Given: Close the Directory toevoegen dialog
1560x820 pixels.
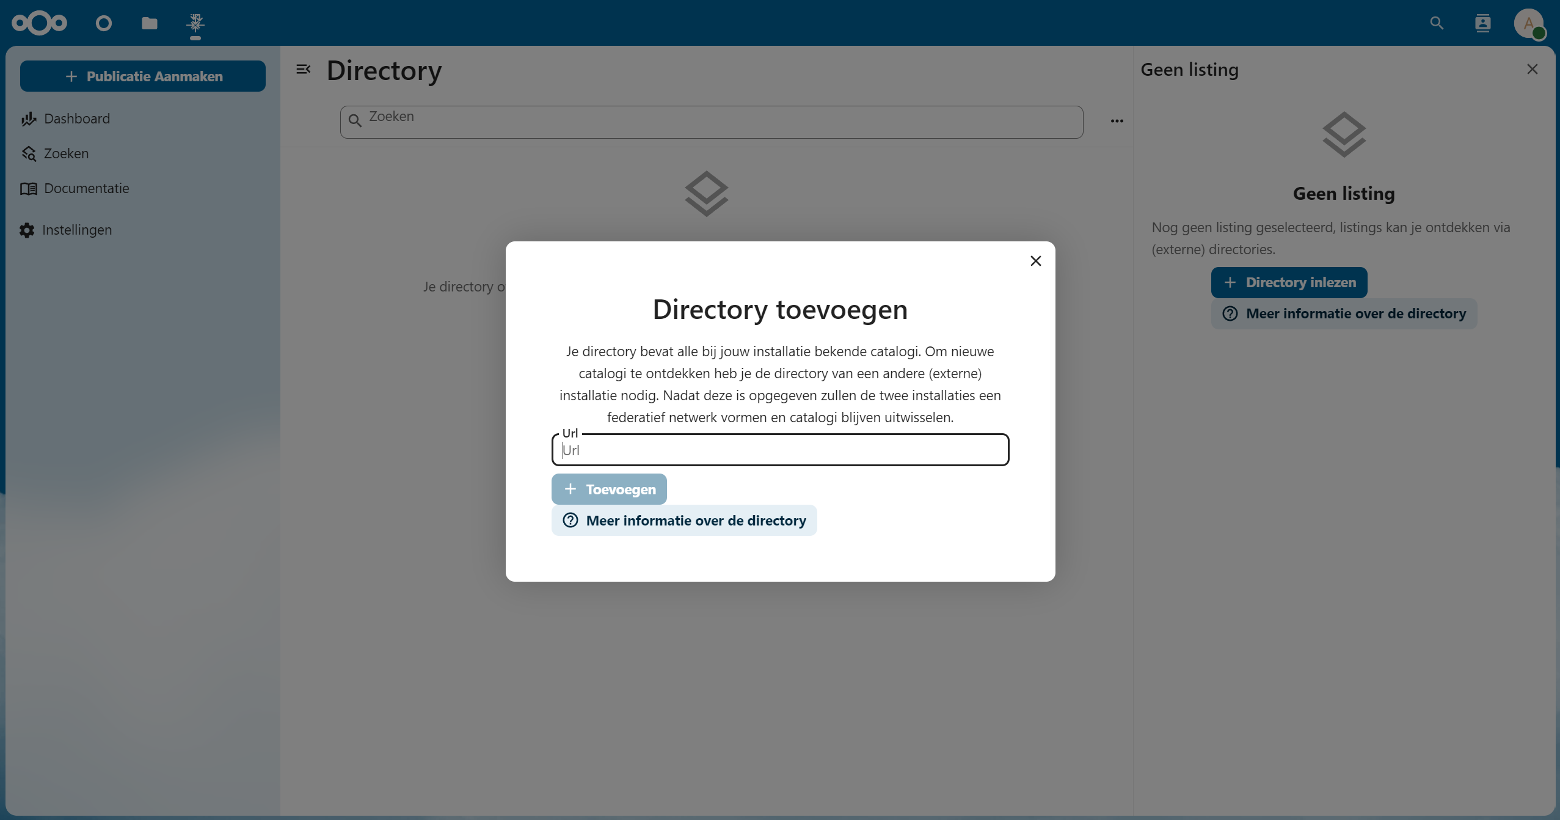Looking at the screenshot, I should pyautogui.click(x=1035, y=261).
